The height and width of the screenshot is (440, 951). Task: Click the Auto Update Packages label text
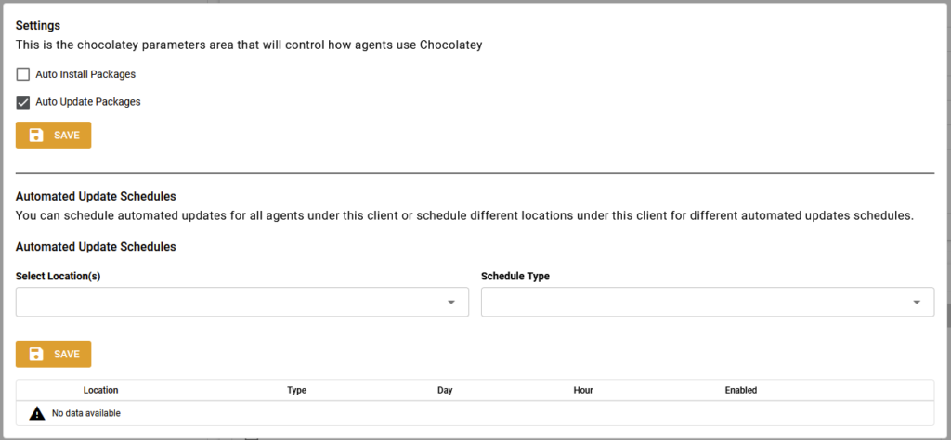pyautogui.click(x=88, y=102)
